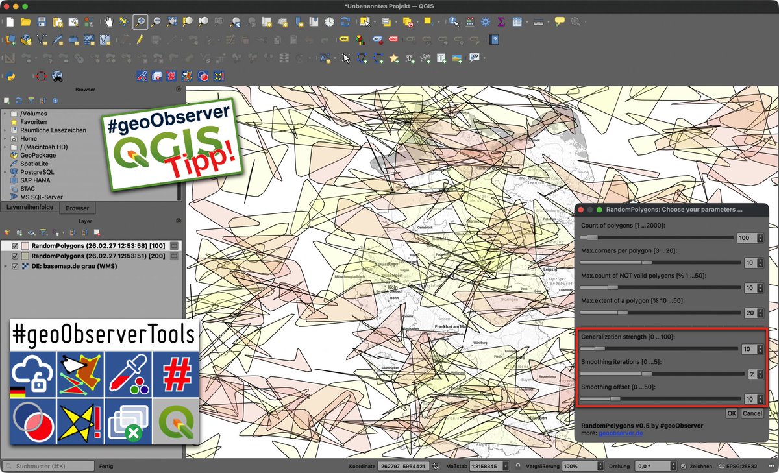Image resolution: width=779 pixels, height=473 pixels.
Task: Switch to the Layerreihenfolge tab
Action: tap(30, 208)
